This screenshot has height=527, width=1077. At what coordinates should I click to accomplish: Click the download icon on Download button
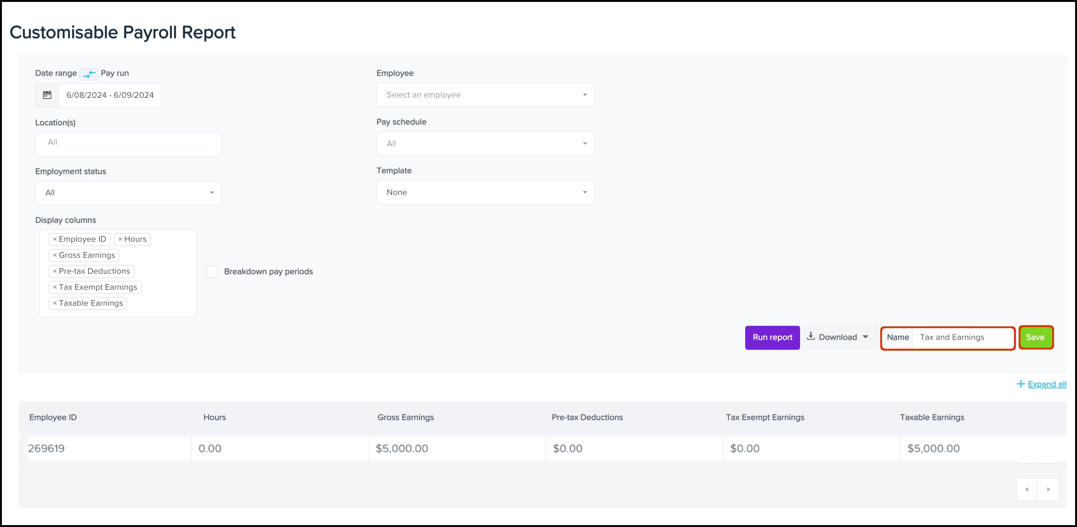coord(811,336)
